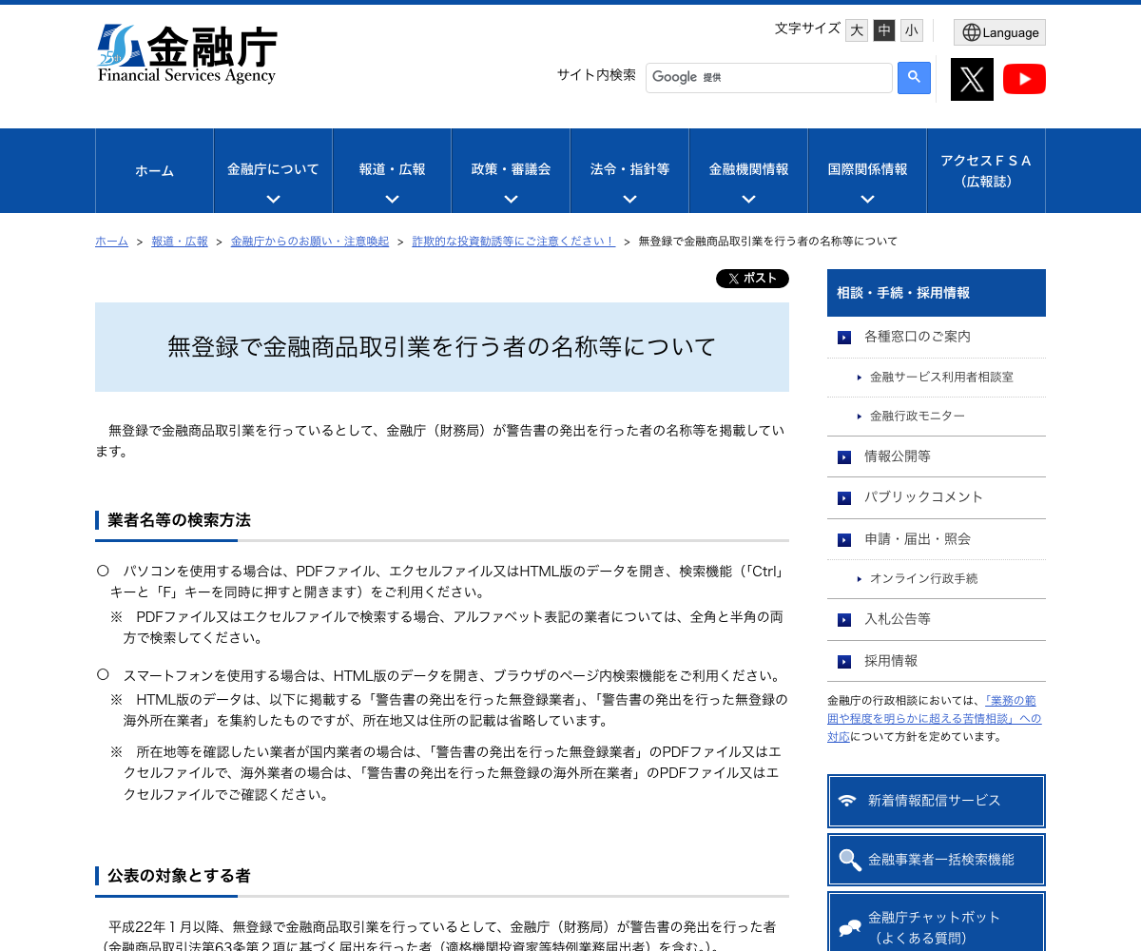Open the X (Twitter) social icon
Viewport: 1141px width, 951px height.
(972, 79)
